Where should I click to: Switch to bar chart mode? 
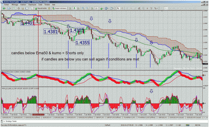(x=70, y=8)
